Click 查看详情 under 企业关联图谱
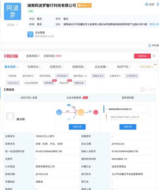 (x=77, y=127)
